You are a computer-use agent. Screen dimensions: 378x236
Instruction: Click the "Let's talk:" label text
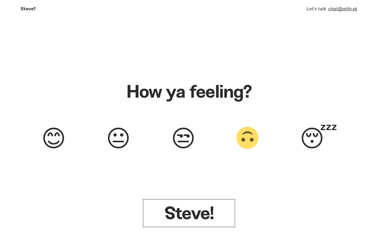click(x=317, y=9)
